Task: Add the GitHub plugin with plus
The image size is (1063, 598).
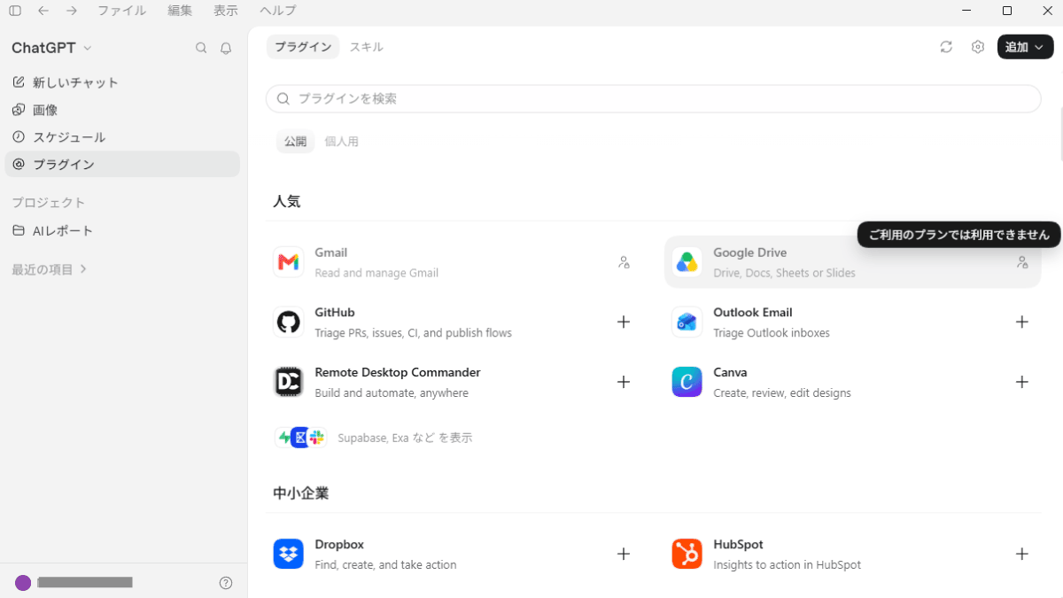Action: pos(624,322)
